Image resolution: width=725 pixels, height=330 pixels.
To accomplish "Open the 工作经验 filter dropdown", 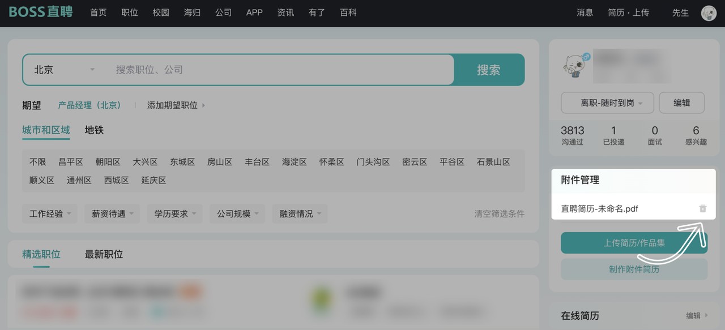I will (x=50, y=213).
